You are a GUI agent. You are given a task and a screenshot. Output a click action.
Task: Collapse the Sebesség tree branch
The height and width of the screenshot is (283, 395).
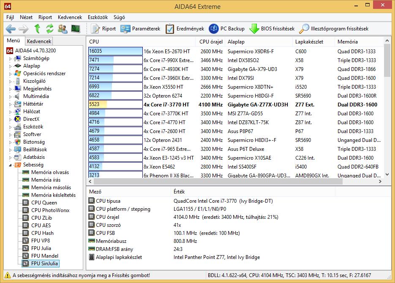10,165
